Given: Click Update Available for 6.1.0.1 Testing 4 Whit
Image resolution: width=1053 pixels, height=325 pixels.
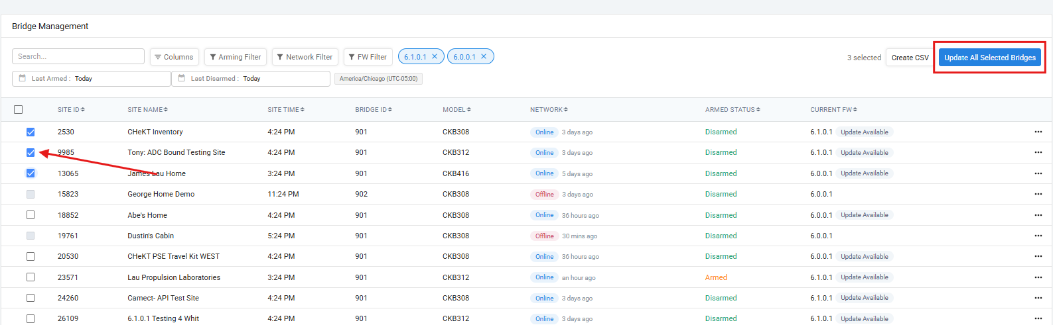Looking at the screenshot, I should [x=865, y=318].
